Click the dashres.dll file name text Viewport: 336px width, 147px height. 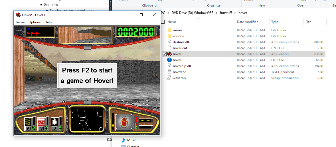pyautogui.click(x=181, y=42)
